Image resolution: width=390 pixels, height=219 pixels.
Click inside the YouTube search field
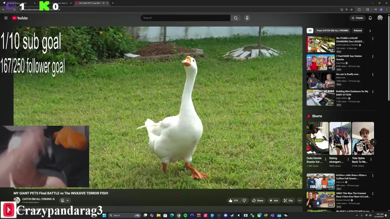pos(185,18)
